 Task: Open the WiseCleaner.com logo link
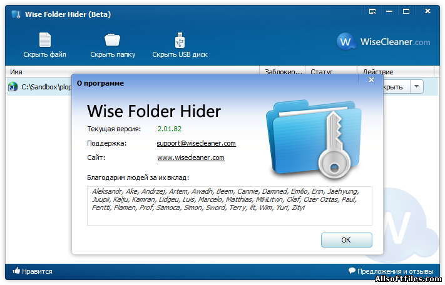coord(384,42)
